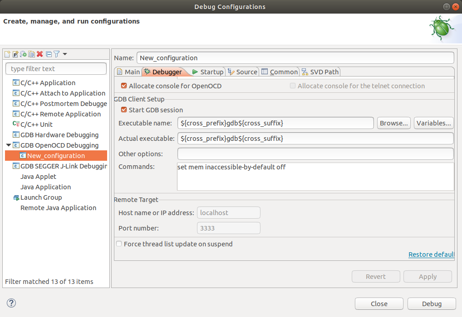
Task: Click the Restore defaults link
Action: (431, 255)
